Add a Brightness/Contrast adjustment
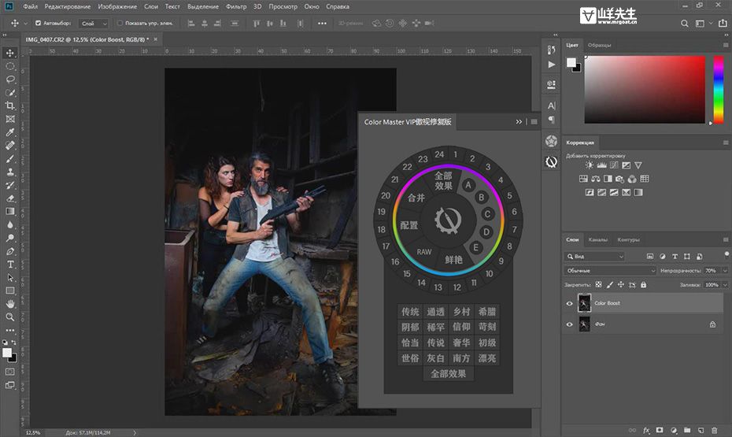The image size is (732, 437). [590, 165]
